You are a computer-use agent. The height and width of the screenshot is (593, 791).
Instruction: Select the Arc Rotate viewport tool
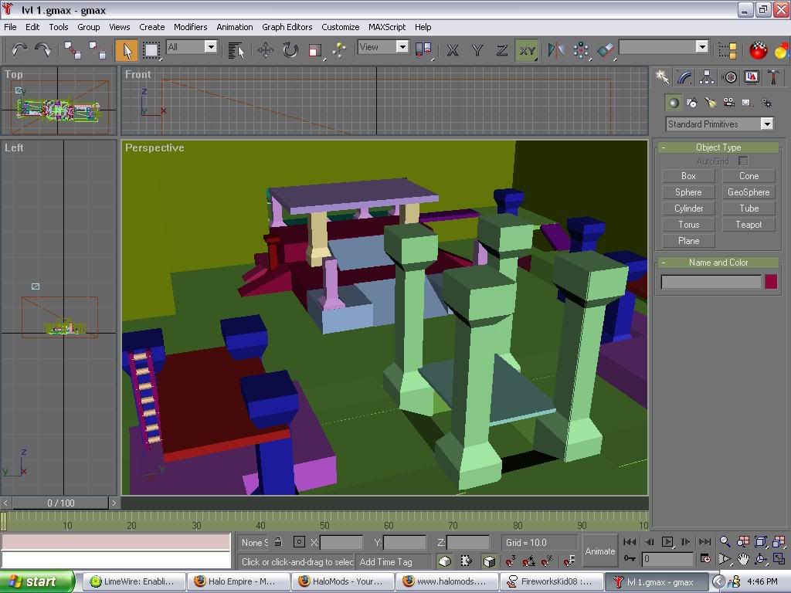click(761, 559)
